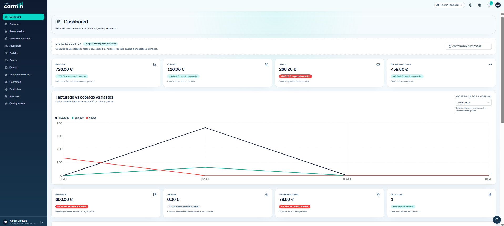
Task: Click the 'Compara con el periodo anterior' badge
Action: coord(100,44)
